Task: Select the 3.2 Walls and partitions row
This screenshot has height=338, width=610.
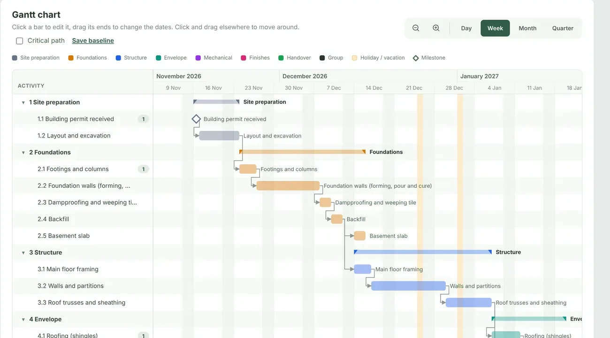Action: point(83,286)
